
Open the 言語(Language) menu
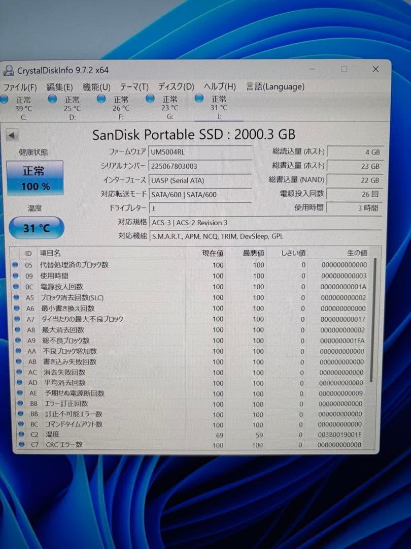click(x=275, y=87)
